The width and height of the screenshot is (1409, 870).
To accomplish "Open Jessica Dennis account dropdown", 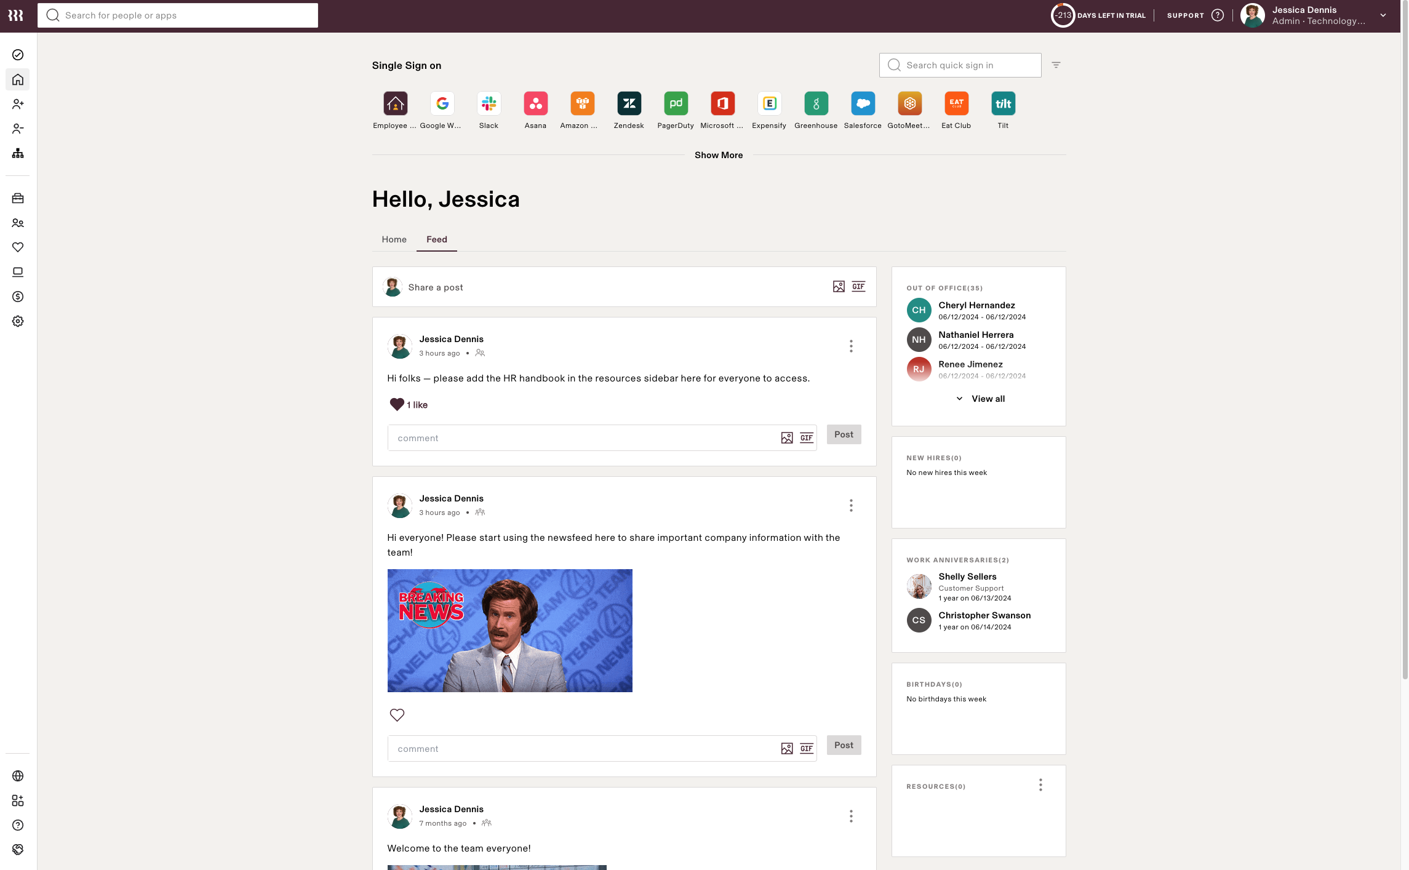I will coord(1383,15).
